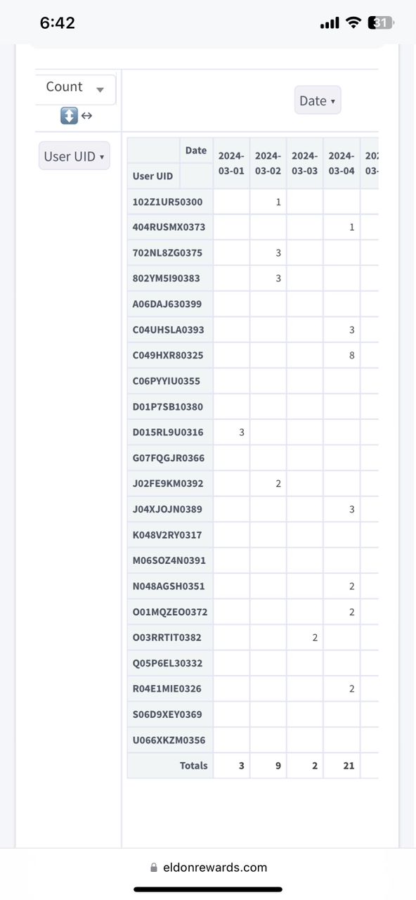Tap the eldonrewards.com address bar
The image size is (416, 900).
[209, 868]
